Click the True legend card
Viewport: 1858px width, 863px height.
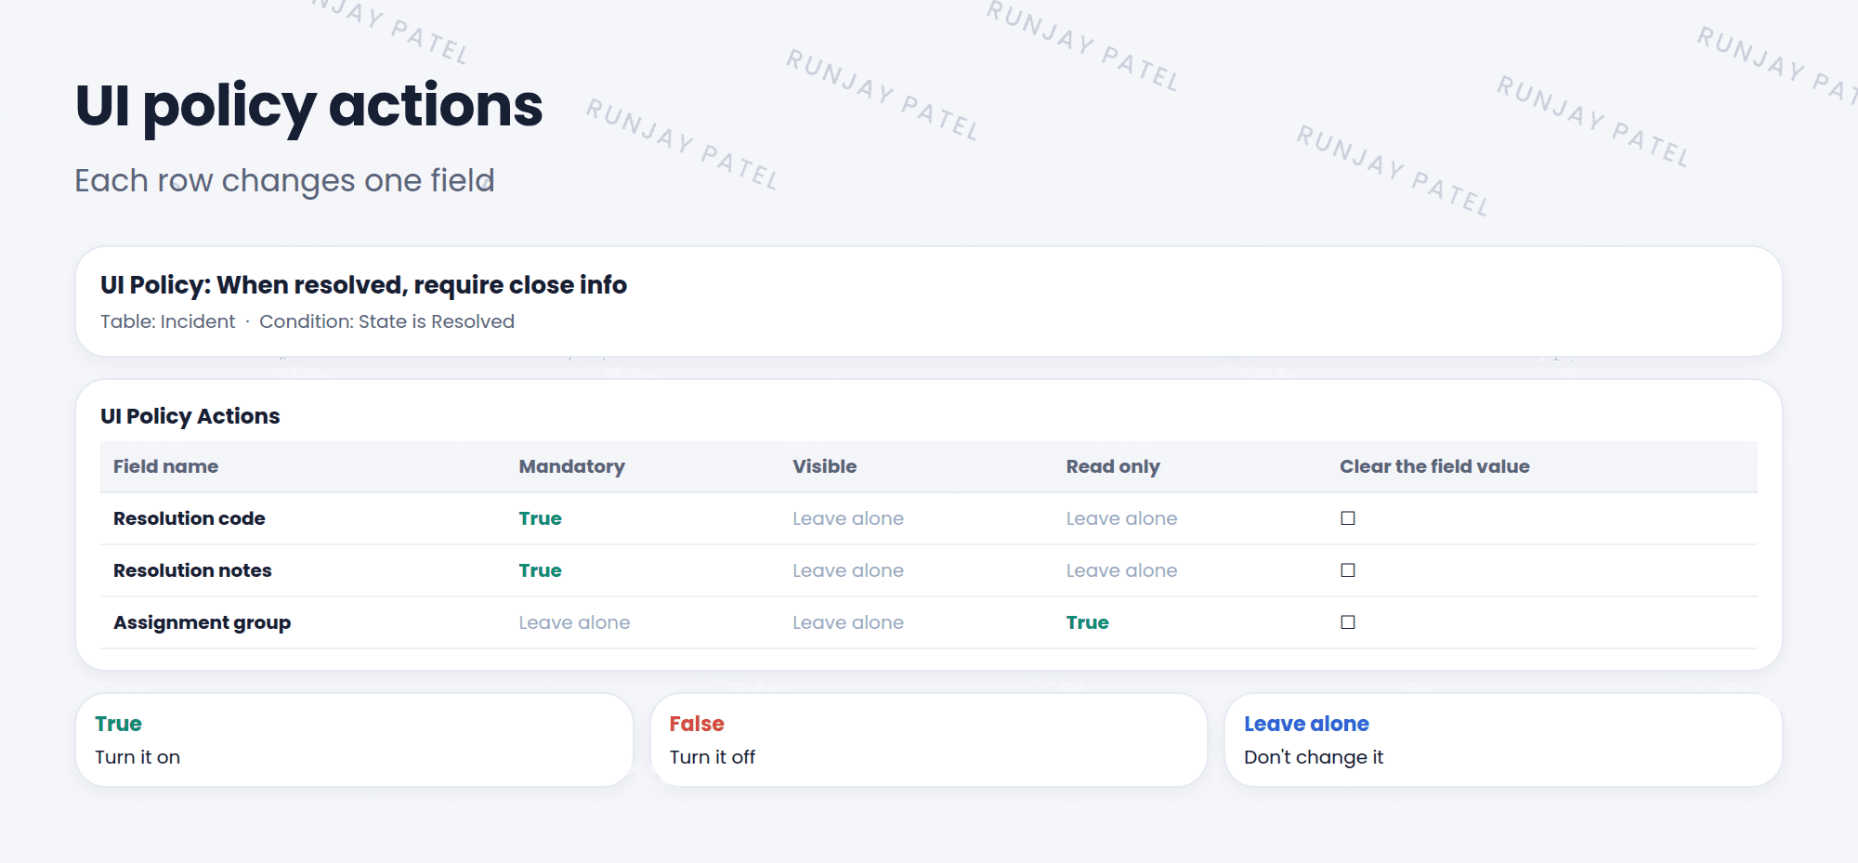pos(354,739)
